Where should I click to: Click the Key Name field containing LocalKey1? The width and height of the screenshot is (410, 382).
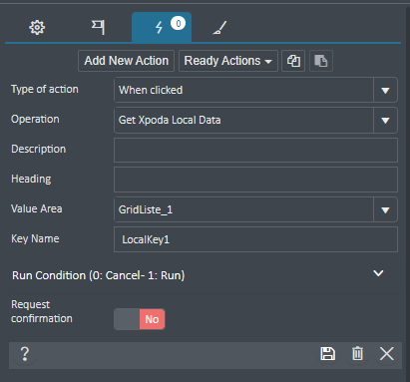[x=255, y=239]
